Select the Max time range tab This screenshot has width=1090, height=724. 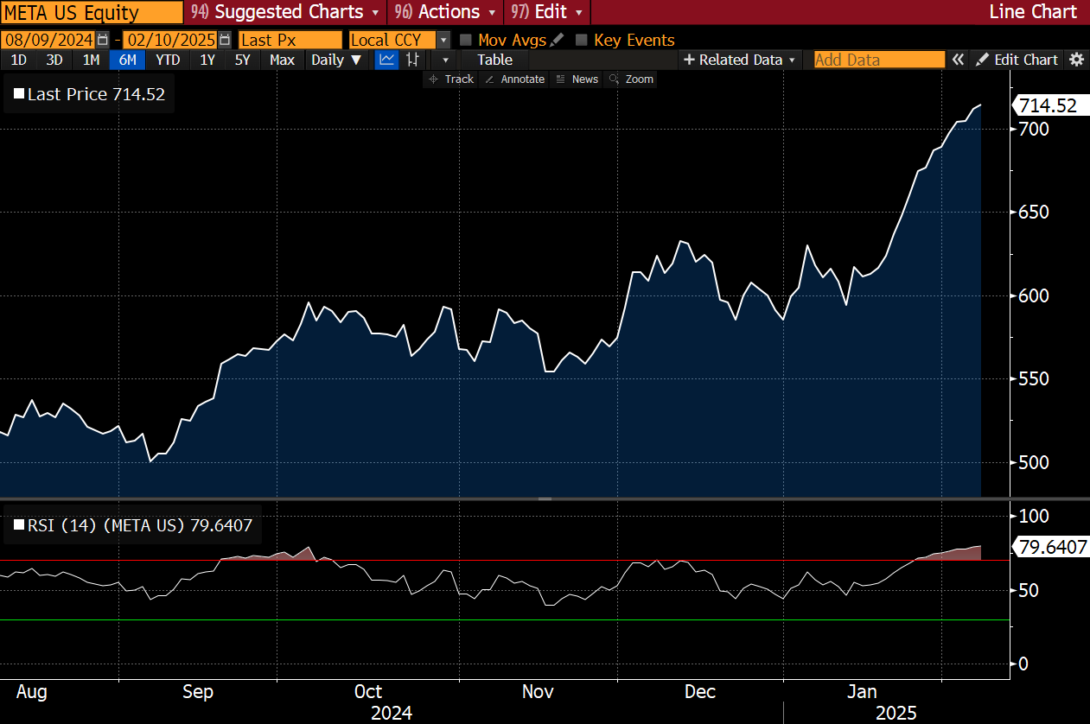pyautogui.click(x=282, y=60)
